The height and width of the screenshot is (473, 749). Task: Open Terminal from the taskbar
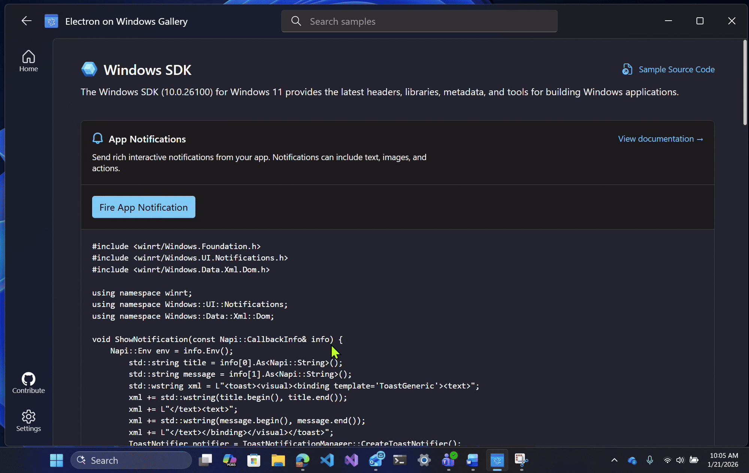coord(400,460)
